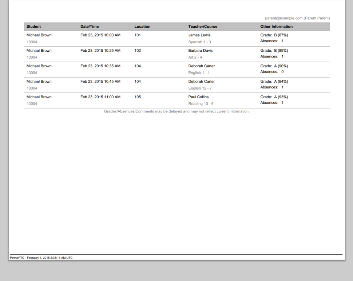Click the Date/Time column header

click(x=90, y=27)
